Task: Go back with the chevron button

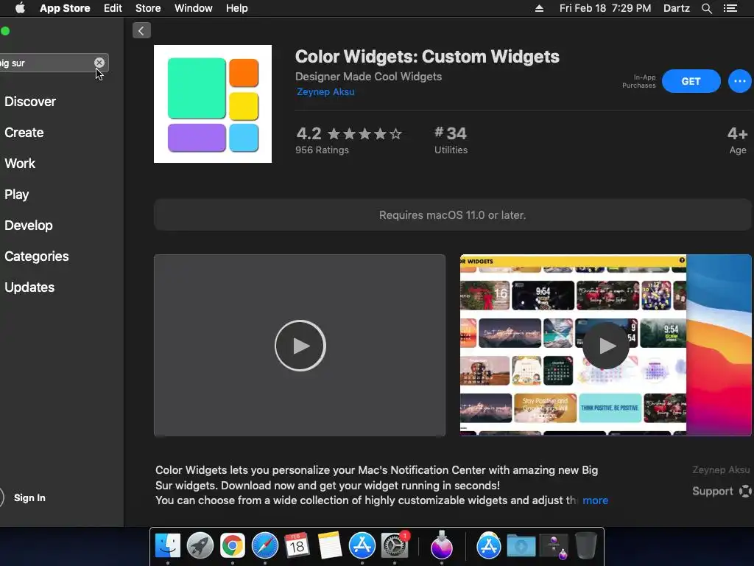Action: pos(141,31)
